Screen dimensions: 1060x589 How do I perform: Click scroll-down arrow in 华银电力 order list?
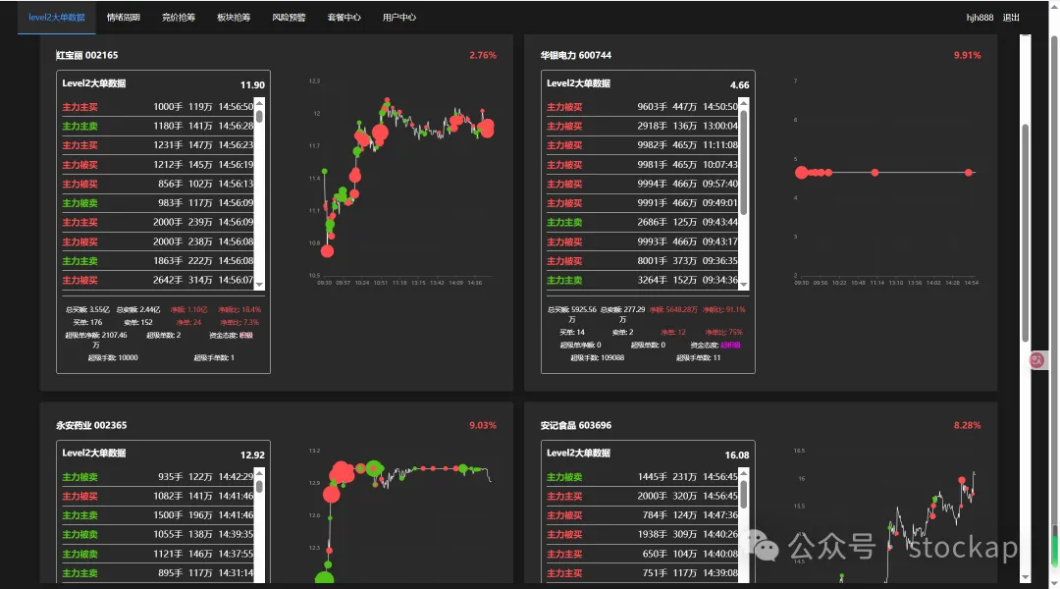[744, 285]
